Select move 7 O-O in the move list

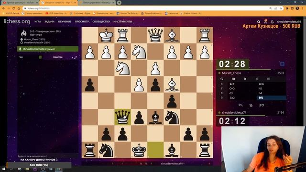click(242, 88)
